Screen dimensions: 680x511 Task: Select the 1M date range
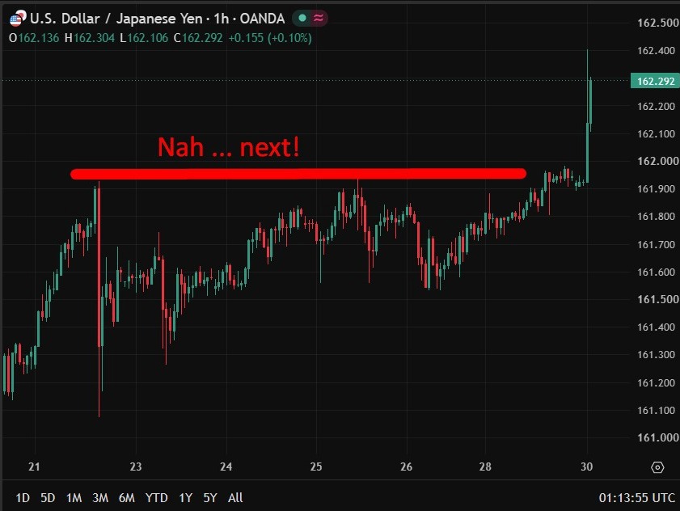pos(74,497)
